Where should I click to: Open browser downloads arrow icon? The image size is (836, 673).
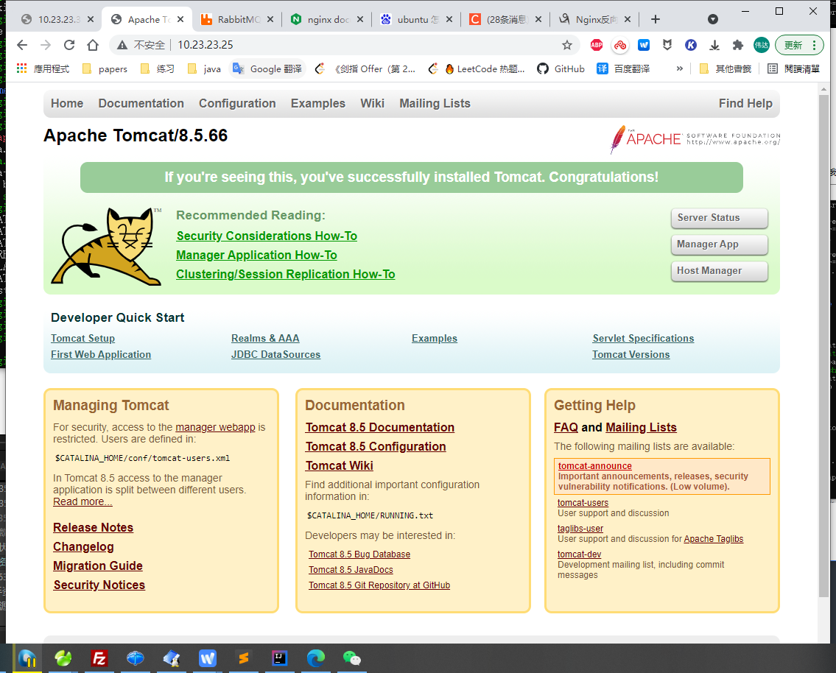click(x=714, y=46)
